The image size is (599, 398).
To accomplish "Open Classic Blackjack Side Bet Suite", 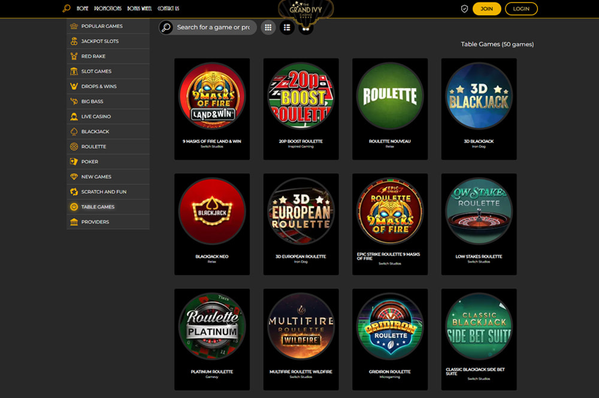I will point(479,339).
